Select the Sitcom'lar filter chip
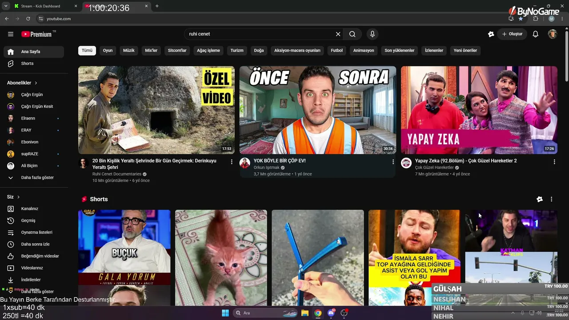This screenshot has width=569, height=320. (x=177, y=51)
